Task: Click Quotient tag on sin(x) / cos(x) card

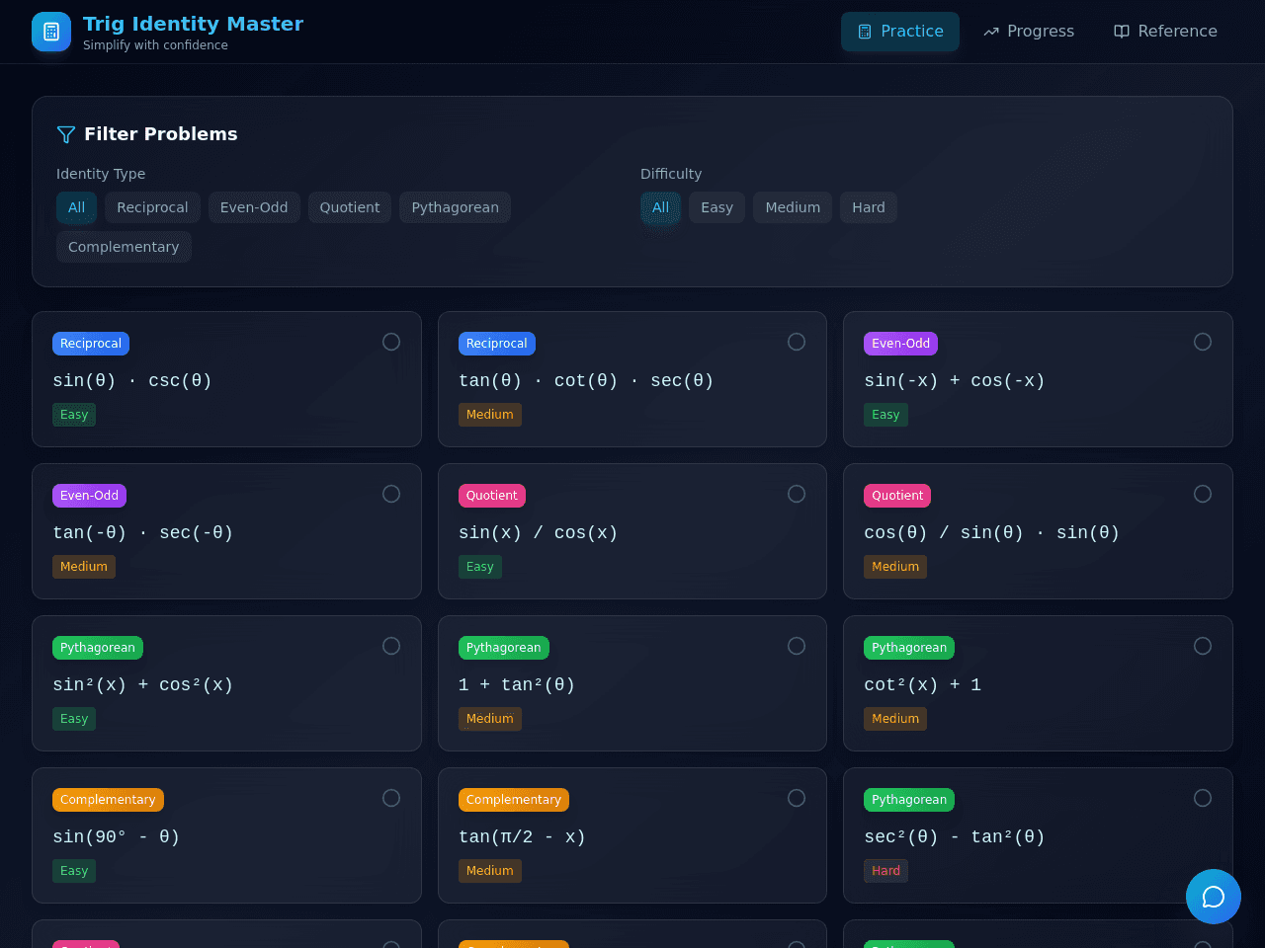Action: 491,496
